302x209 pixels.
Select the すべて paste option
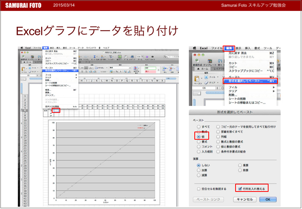click(x=199, y=127)
